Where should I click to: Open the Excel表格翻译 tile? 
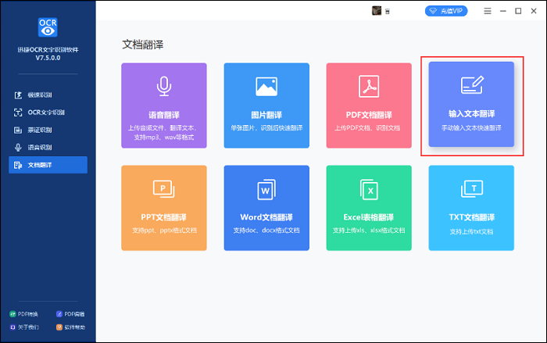coord(369,207)
